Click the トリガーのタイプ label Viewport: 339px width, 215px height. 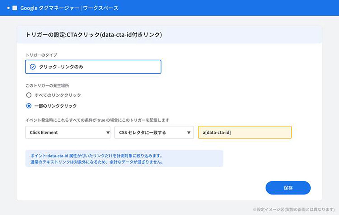tap(41, 55)
